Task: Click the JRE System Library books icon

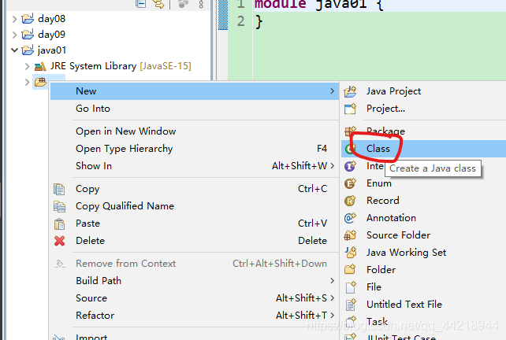Action: tap(40, 66)
